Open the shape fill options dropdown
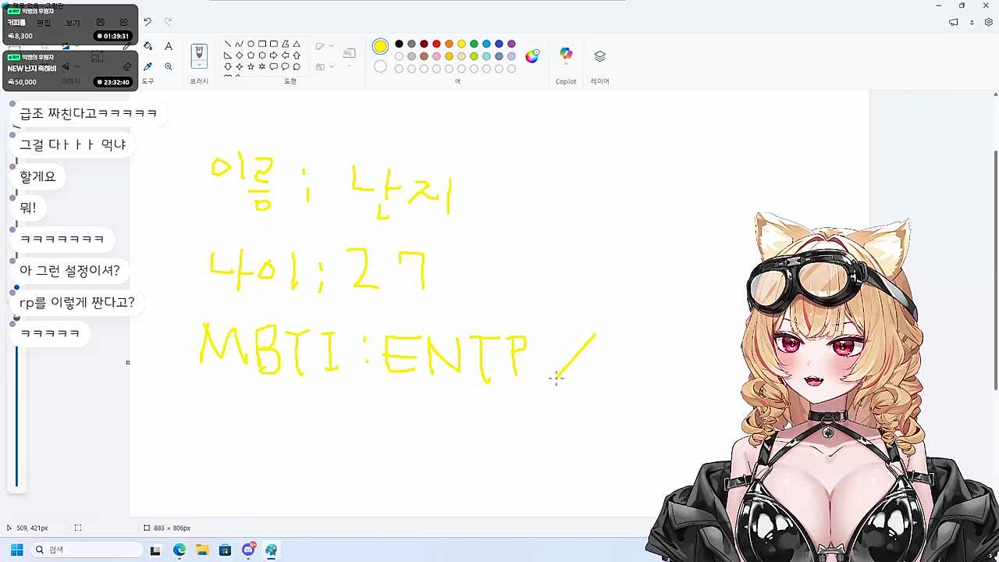Screen dimensions: 999x562 pos(331,67)
